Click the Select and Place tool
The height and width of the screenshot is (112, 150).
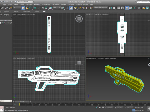click(51, 8)
